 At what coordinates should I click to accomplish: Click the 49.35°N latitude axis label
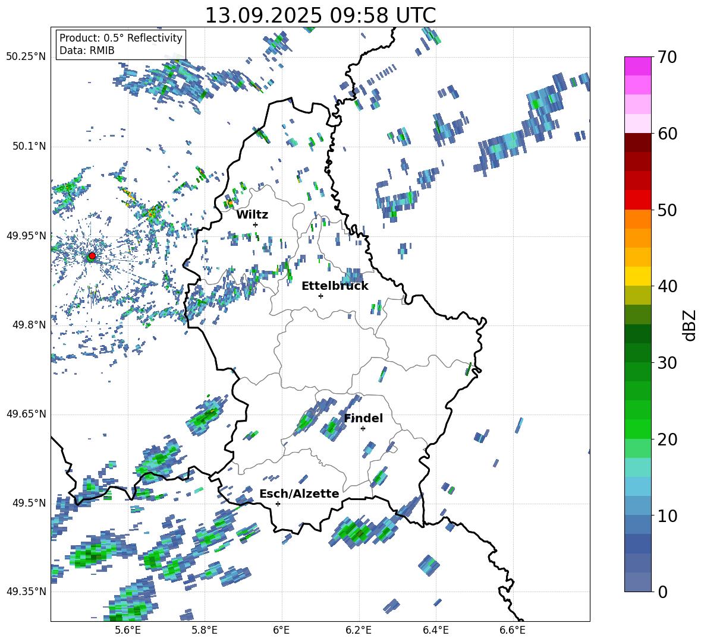click(x=26, y=592)
